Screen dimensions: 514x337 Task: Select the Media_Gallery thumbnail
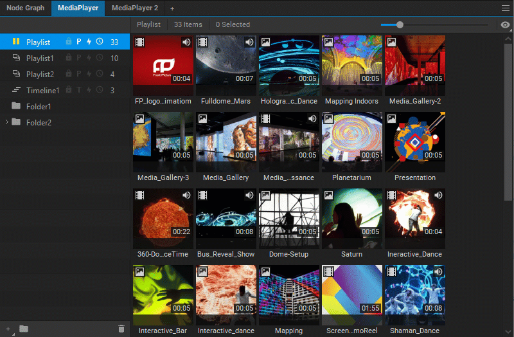click(x=226, y=141)
